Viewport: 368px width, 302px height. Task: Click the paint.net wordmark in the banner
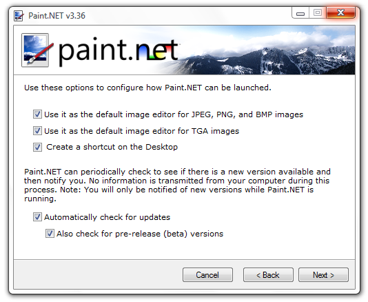point(119,52)
